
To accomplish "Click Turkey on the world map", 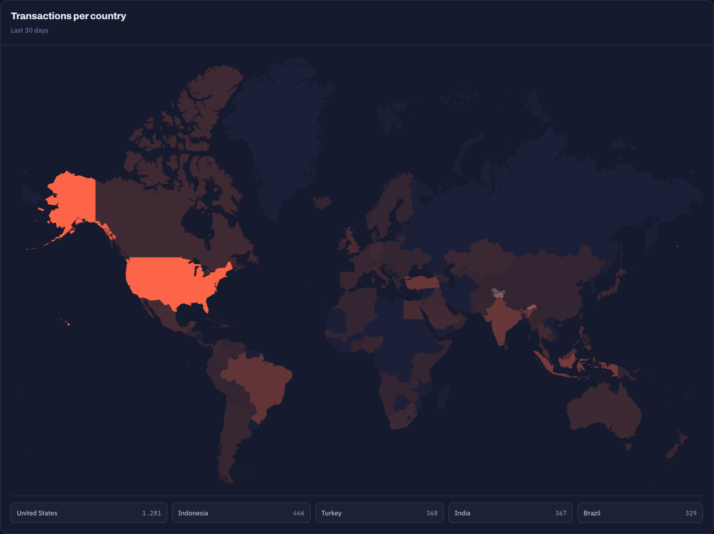I will 422,283.
